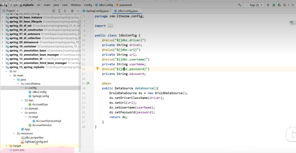
Task: Run with coverage icon
Action: tap(279, 5)
